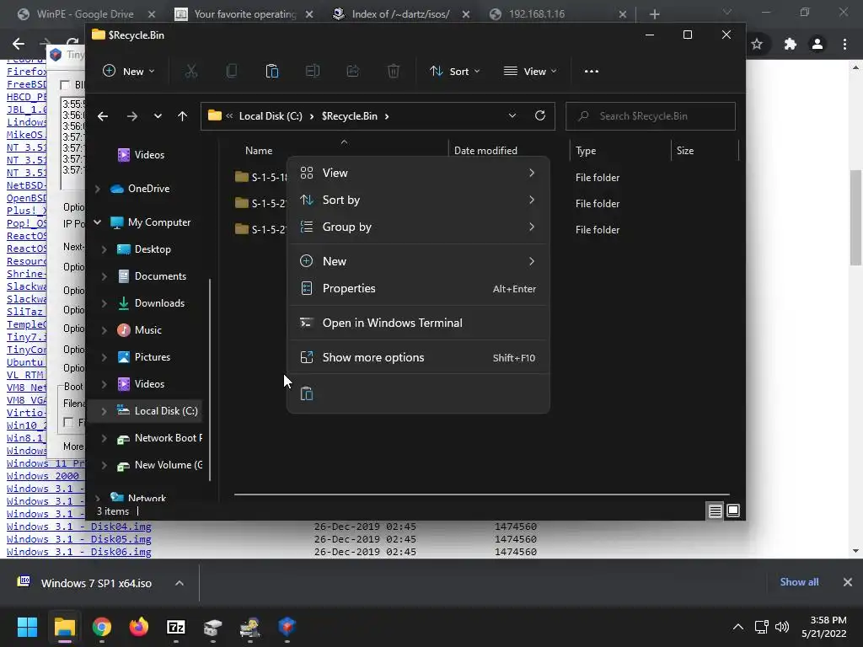
Task: Expand address bar history dropdown
Action: [x=512, y=115]
